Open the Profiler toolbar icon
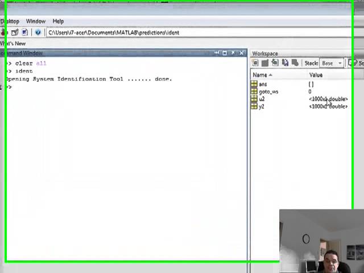364x273 pixels. (x=25, y=32)
